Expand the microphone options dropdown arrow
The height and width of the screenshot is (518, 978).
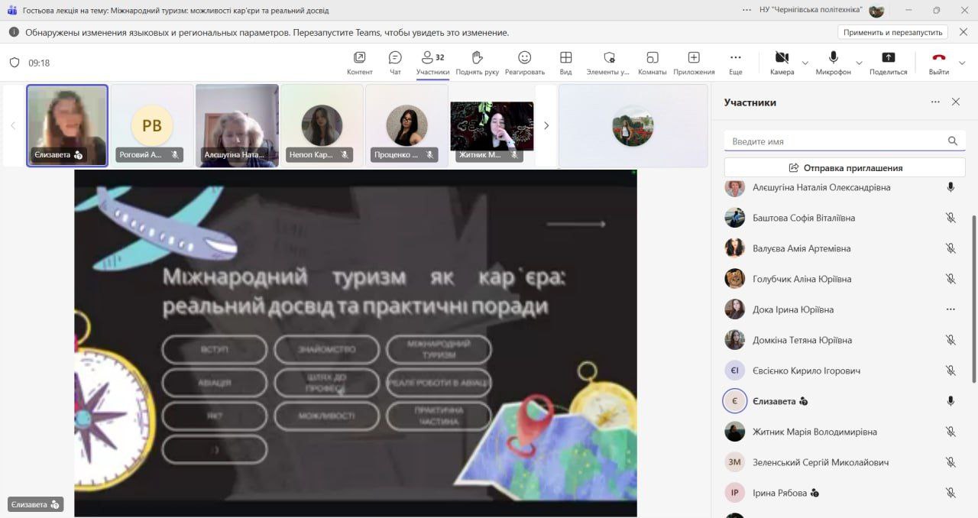tap(859, 63)
